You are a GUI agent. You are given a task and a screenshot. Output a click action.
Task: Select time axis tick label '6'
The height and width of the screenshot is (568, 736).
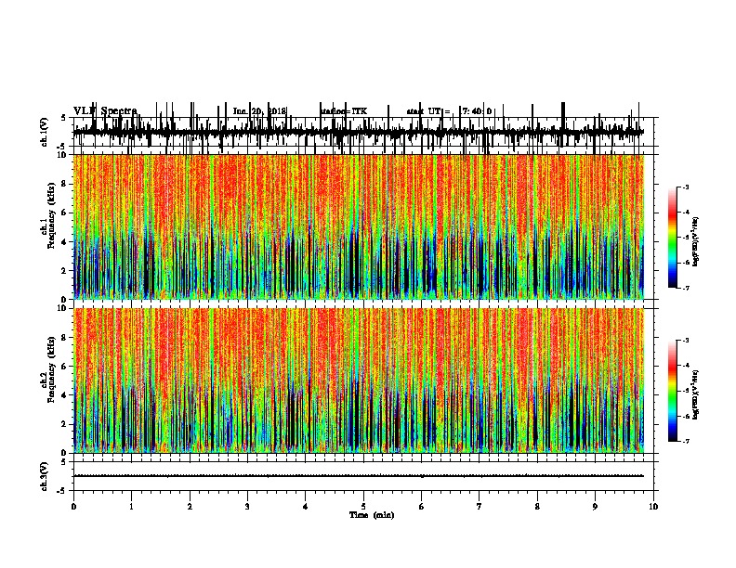(x=422, y=507)
